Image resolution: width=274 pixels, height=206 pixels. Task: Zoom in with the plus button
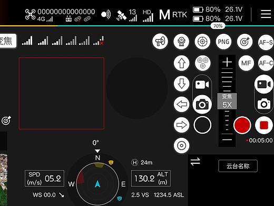click(x=227, y=62)
